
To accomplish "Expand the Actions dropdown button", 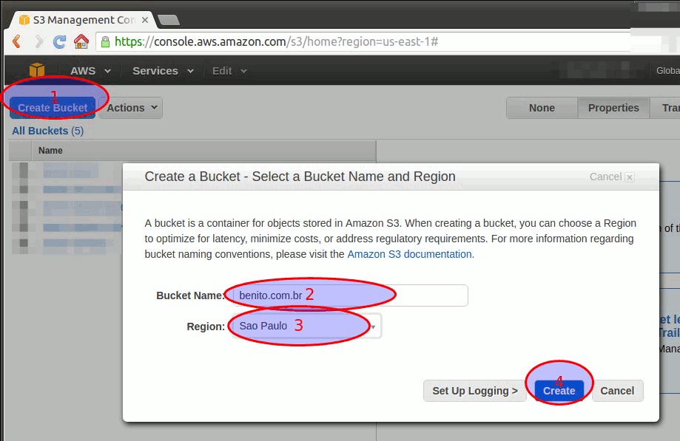I will [x=132, y=108].
